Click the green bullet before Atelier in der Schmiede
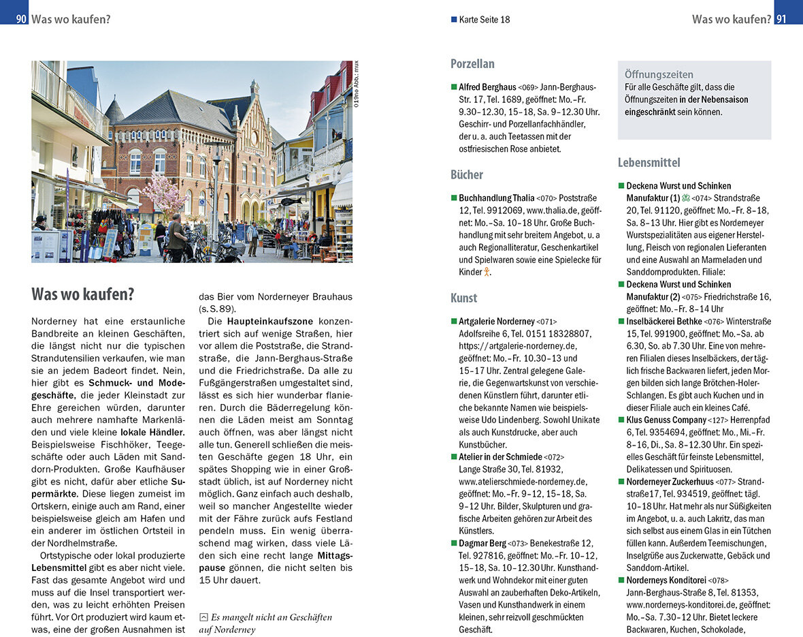 [454, 457]
